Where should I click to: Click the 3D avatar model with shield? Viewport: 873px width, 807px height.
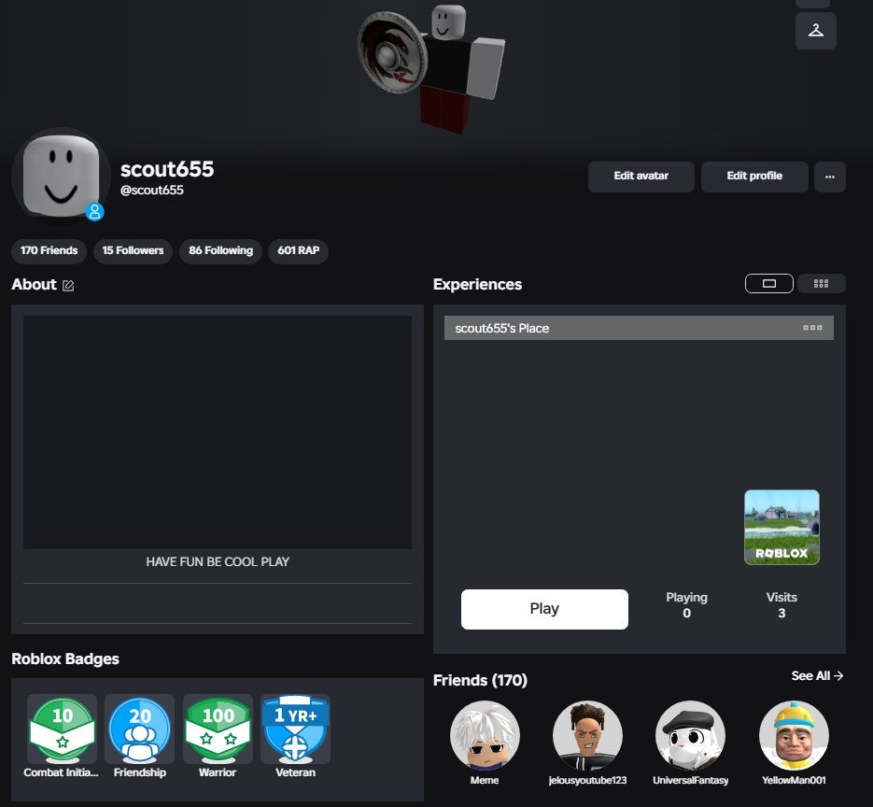(x=431, y=68)
